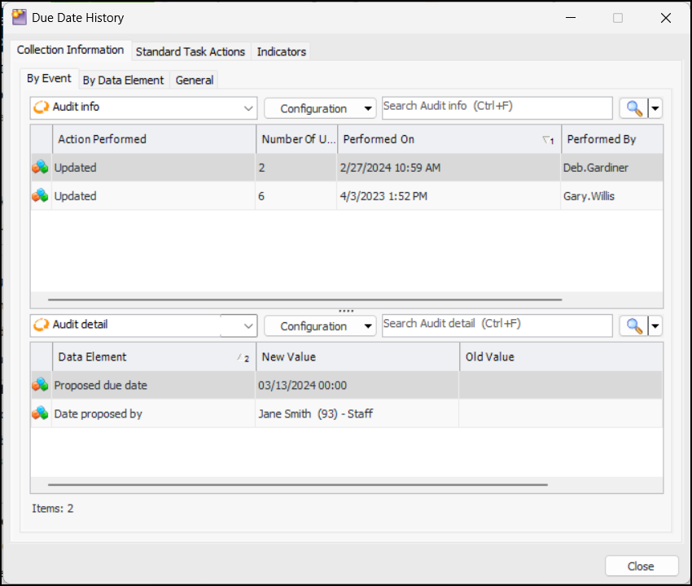Image resolution: width=692 pixels, height=586 pixels.
Task: Click the magnifier search icon beside Audit info search
Action: tap(633, 108)
